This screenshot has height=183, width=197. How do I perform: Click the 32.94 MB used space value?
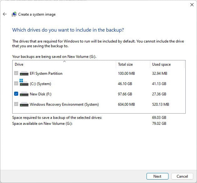click(x=160, y=74)
